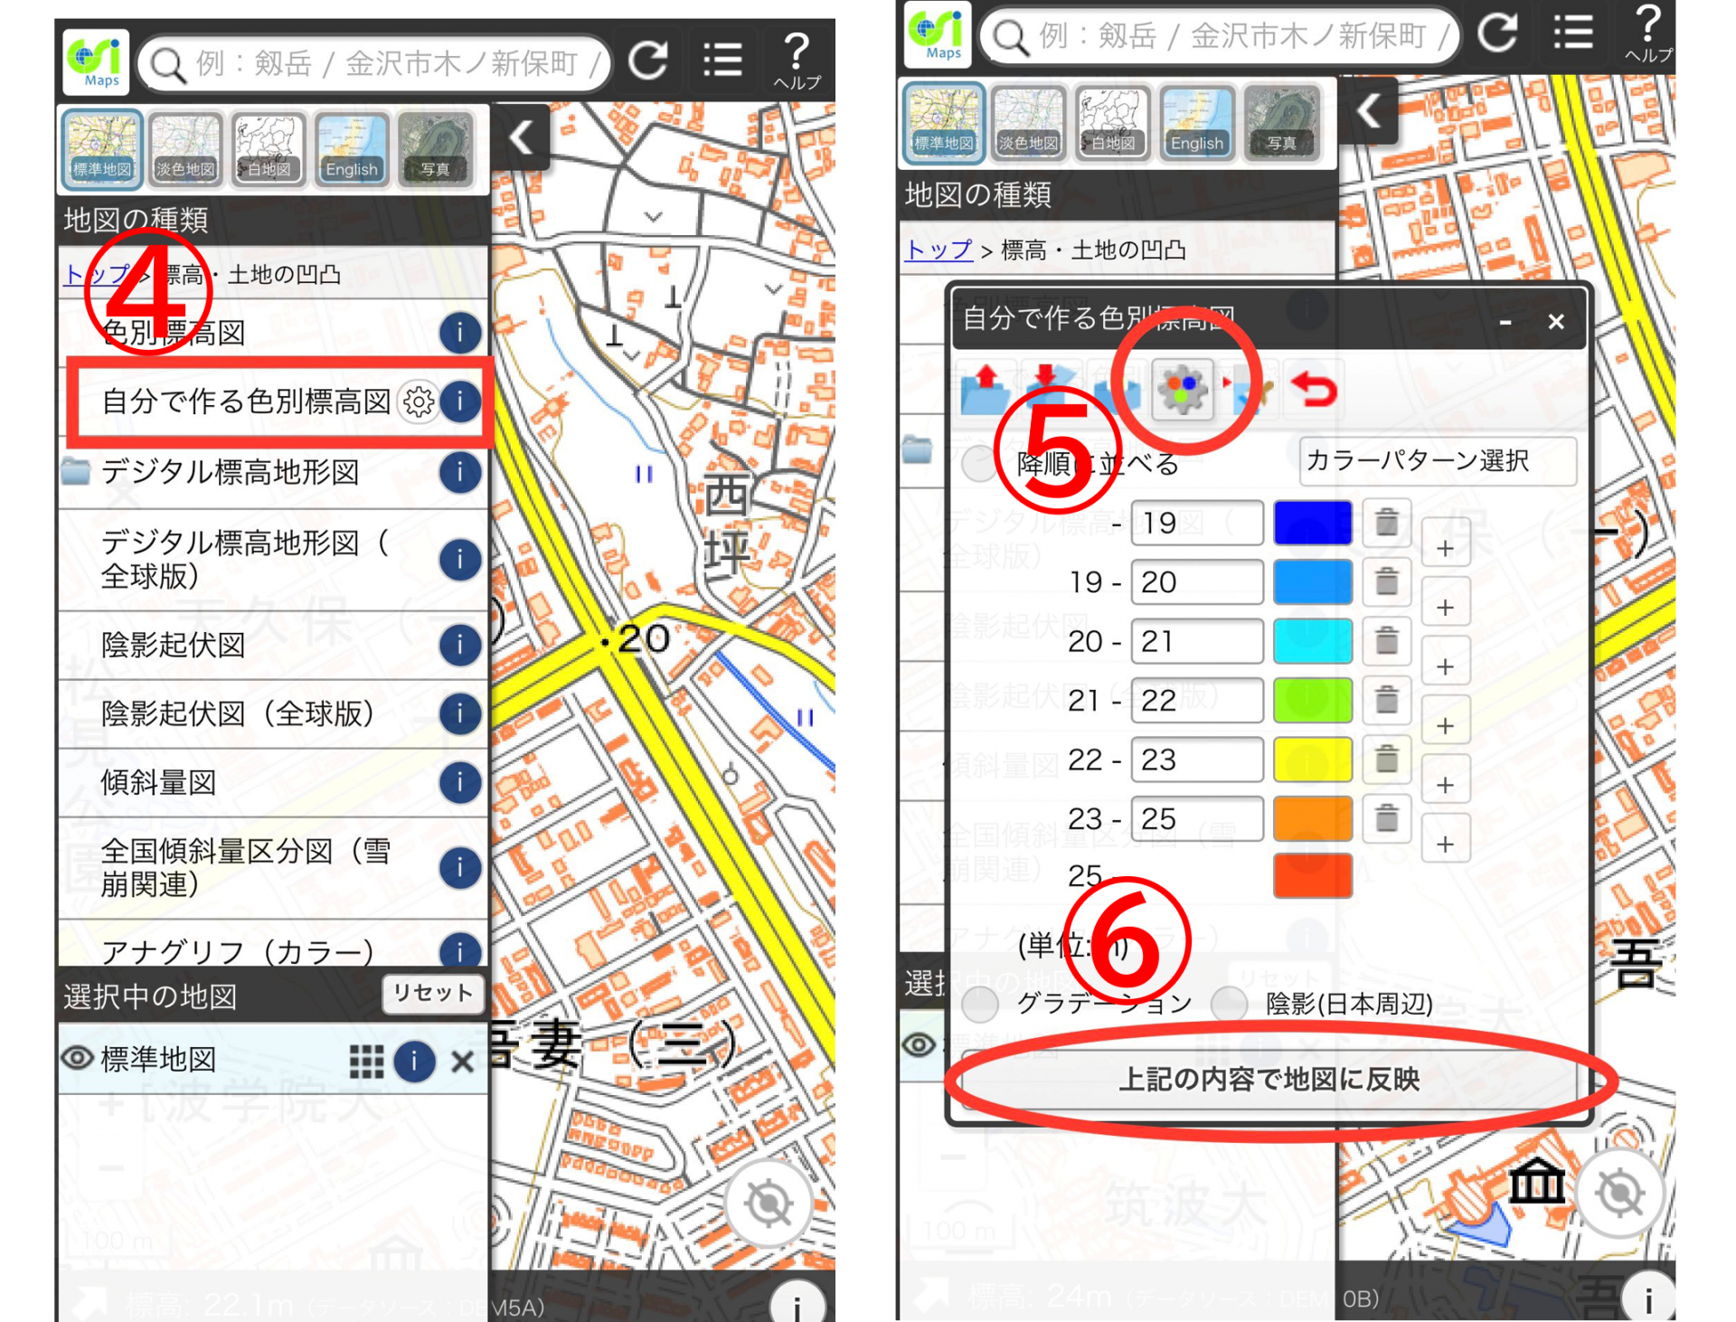
Task: Delete the 19 row with trash icon
Action: coord(1386,523)
